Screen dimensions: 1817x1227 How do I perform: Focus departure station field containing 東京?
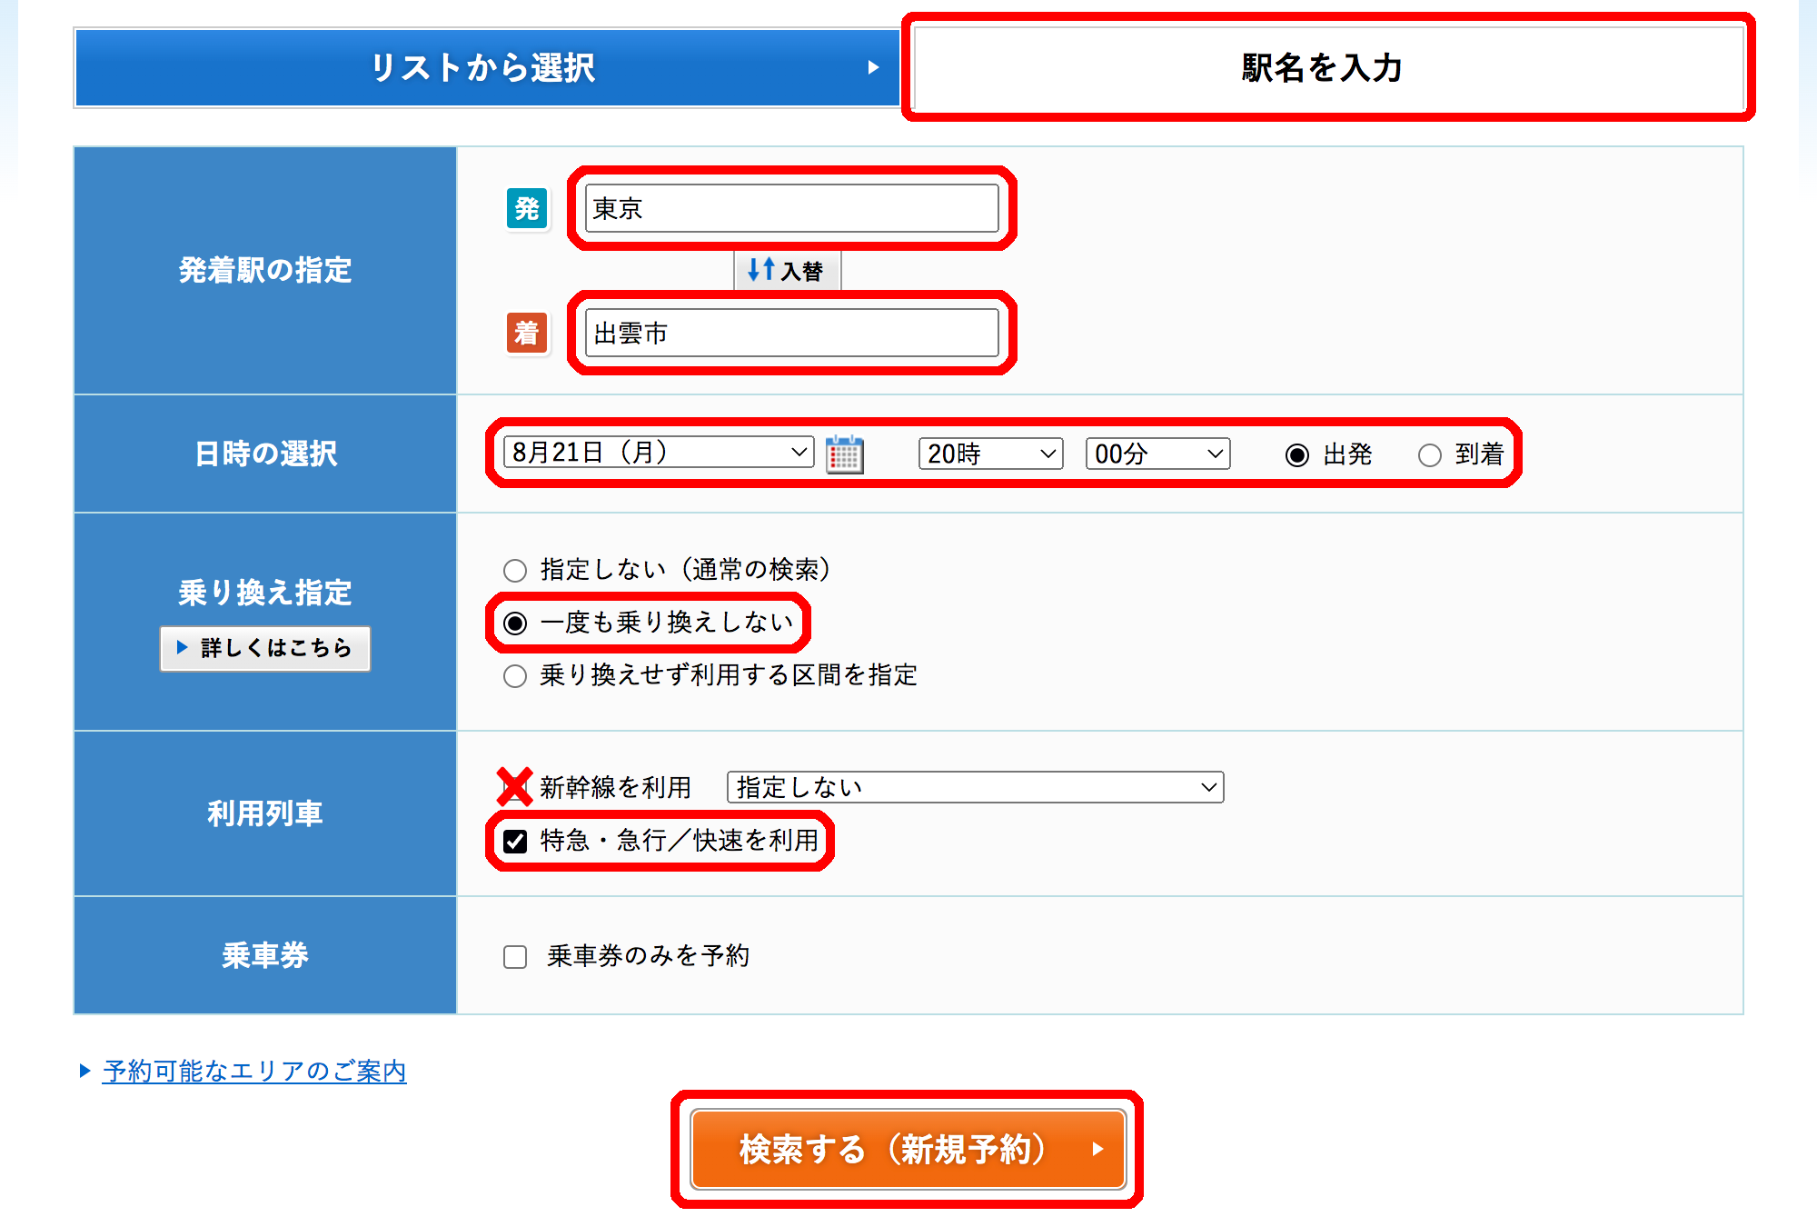[x=791, y=208]
